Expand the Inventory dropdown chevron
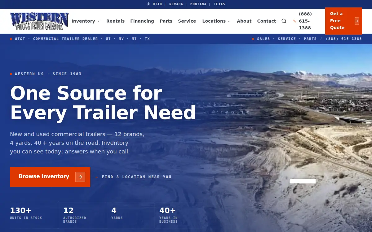Image resolution: width=372 pixels, height=232 pixels. tap(98, 21)
